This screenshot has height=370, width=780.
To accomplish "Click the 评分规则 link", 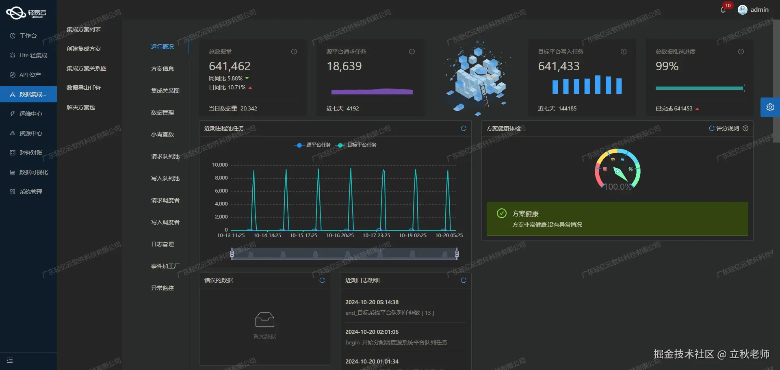I will (728, 128).
